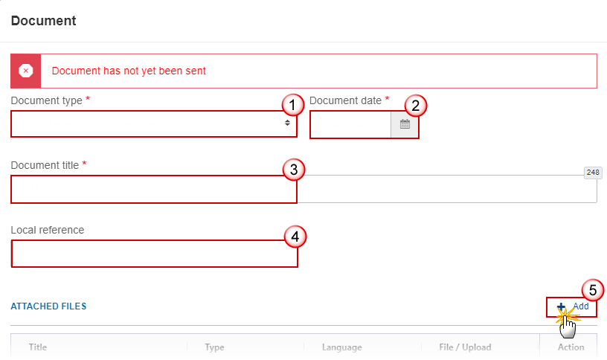Focus the Document date input field

350,124
